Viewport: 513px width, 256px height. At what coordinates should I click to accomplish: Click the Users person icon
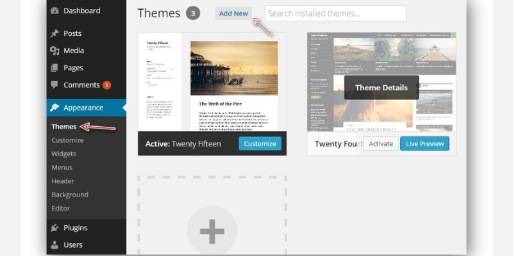tap(55, 244)
